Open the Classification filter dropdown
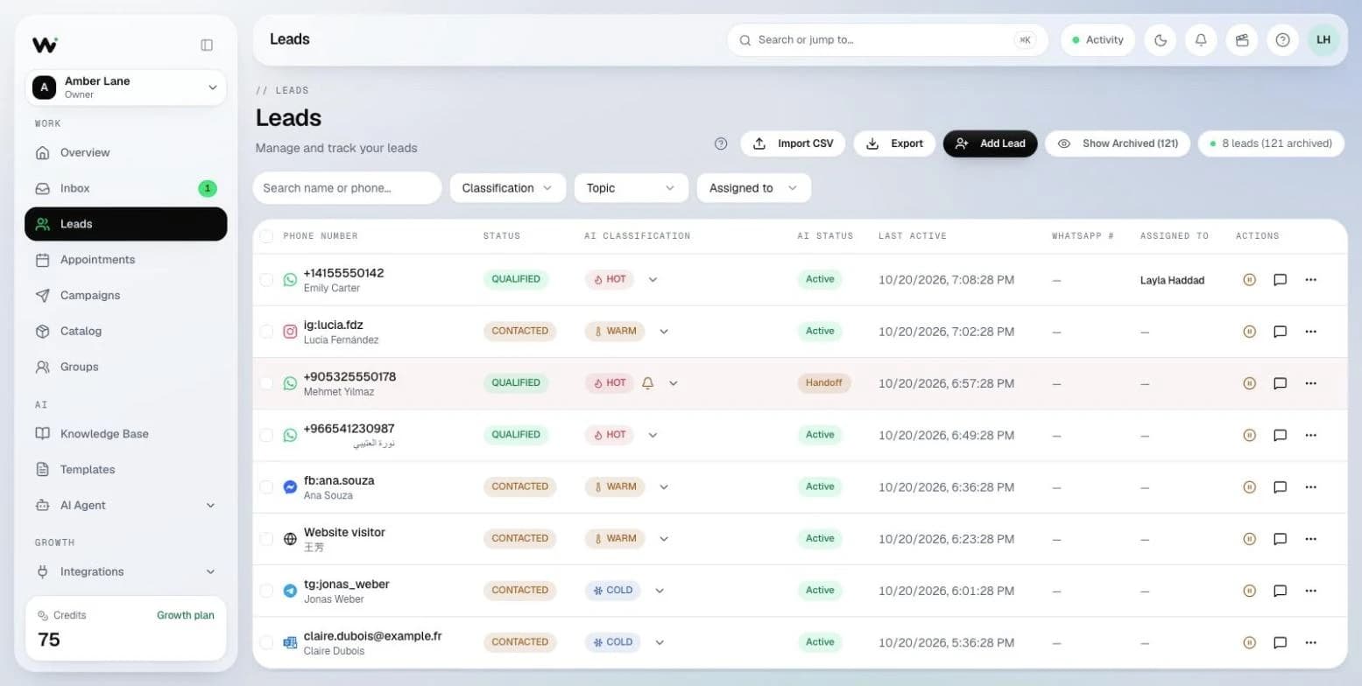The width and height of the screenshot is (1362, 686). (x=507, y=188)
